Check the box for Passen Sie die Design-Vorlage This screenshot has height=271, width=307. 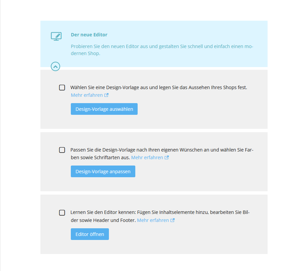pos(62,150)
